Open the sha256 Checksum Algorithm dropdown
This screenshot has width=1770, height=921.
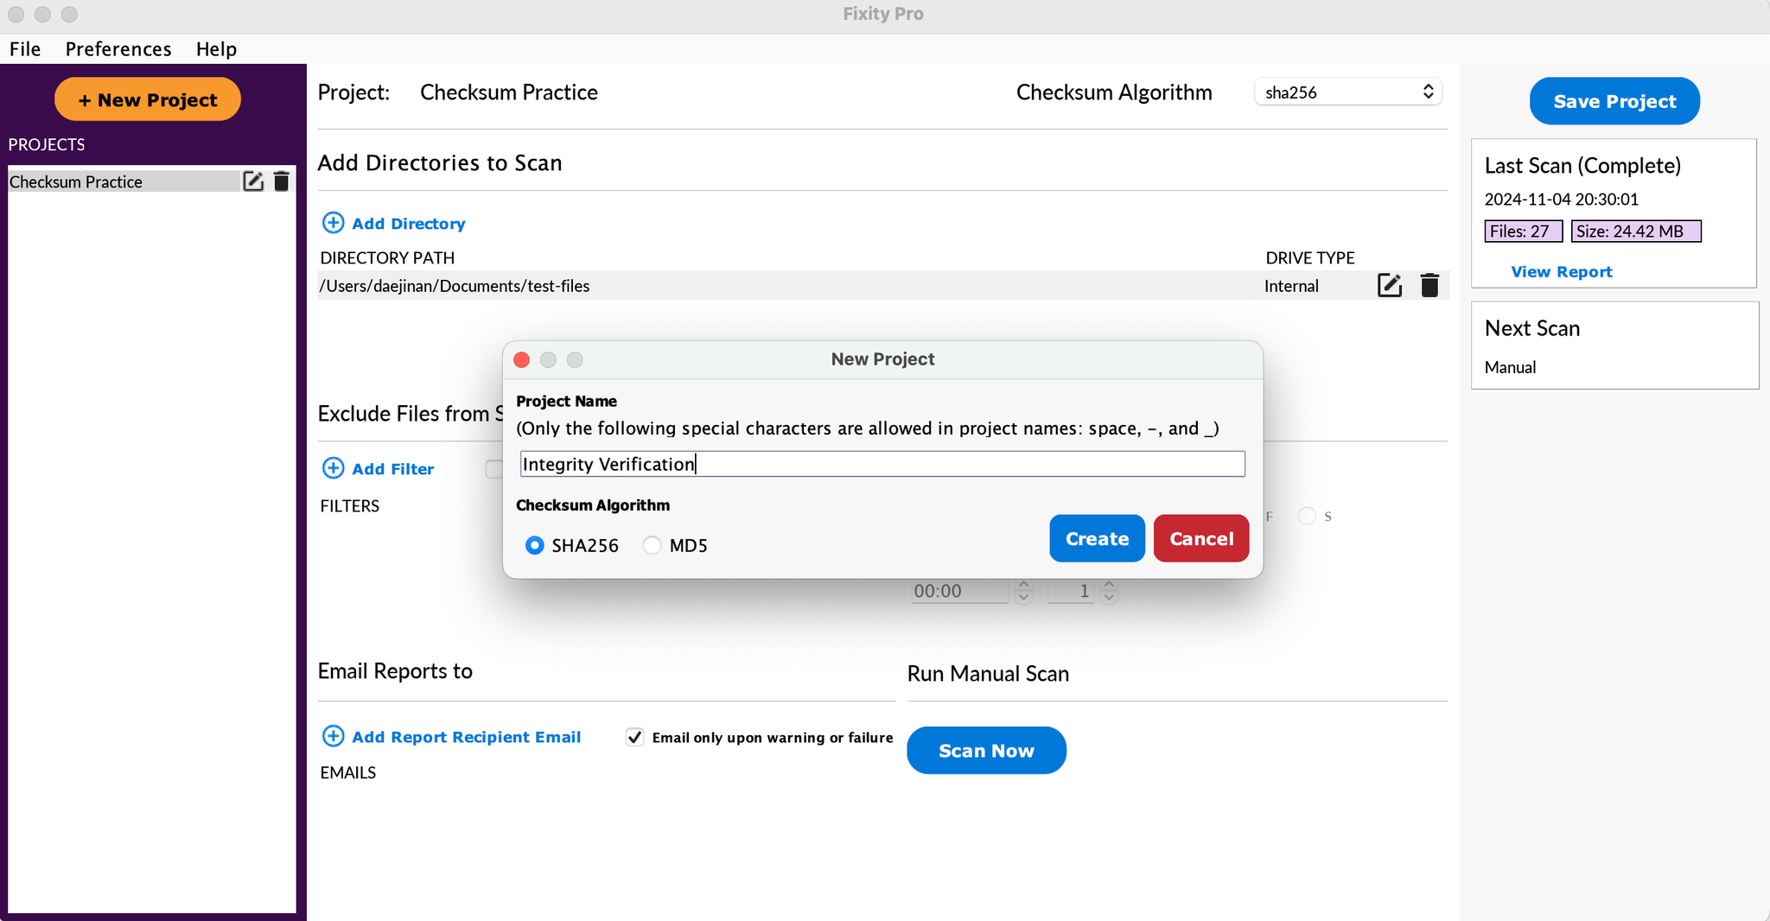[x=1347, y=92]
